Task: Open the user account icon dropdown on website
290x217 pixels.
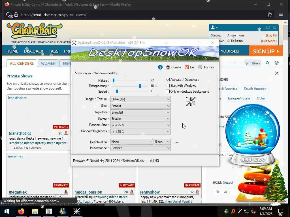Action: (x=214, y=27)
